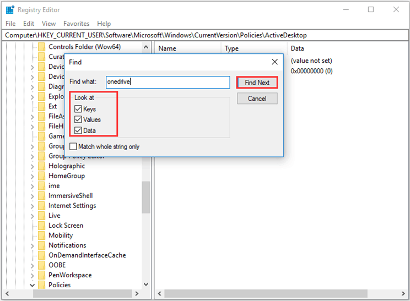Expand the OOBE key
This screenshot has height=301, width=410.
pos(32,265)
